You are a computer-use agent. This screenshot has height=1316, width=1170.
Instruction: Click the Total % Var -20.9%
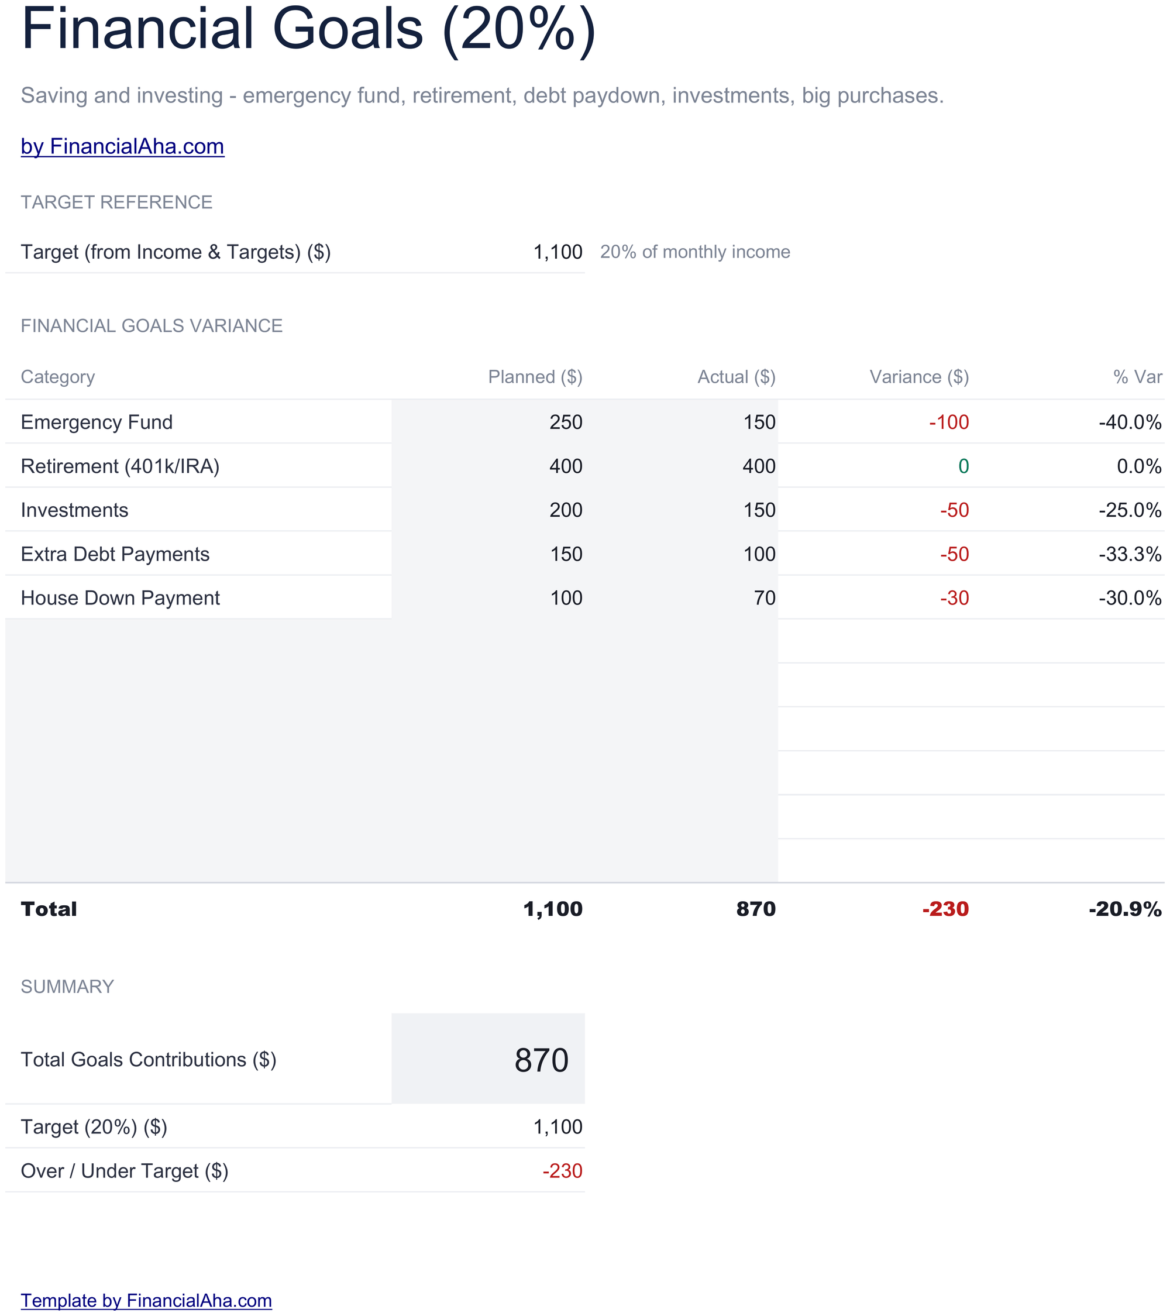pyautogui.click(x=1126, y=909)
